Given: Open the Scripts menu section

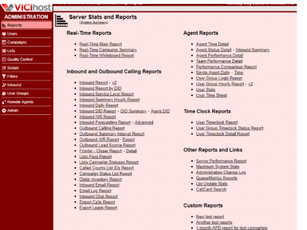Looking at the screenshot, I should (x=26, y=68).
